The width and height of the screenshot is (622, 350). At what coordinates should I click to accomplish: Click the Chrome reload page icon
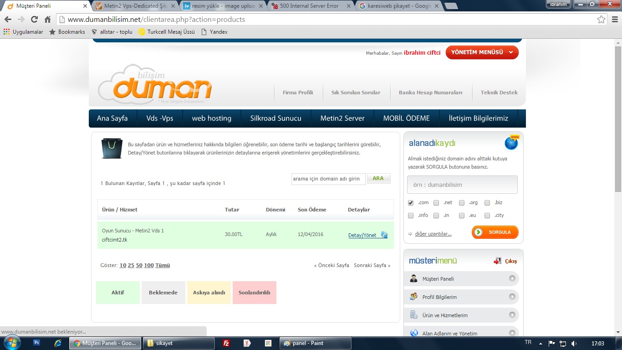34,20
